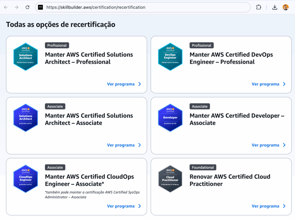Click chevron arrow on Solutions Architect Professional card
This screenshot has width=295, height=219.
point(140,84)
